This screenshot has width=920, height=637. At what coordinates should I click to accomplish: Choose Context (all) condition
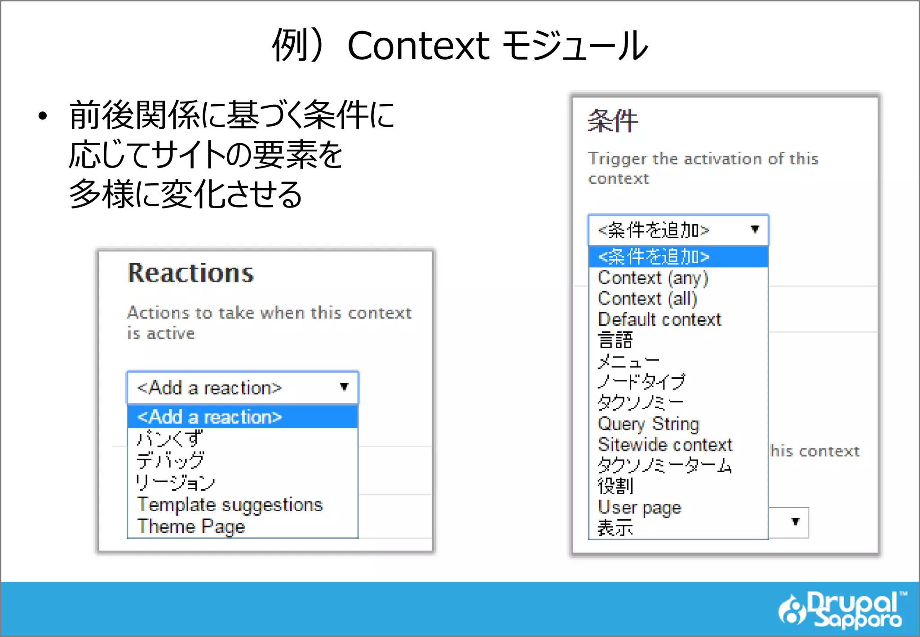[678, 298]
